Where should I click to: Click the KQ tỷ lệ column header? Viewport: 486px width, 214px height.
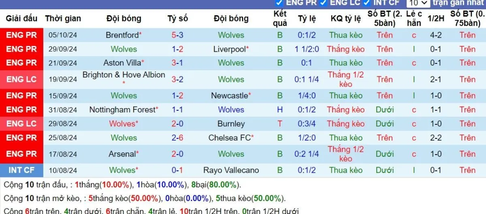coord(345,19)
